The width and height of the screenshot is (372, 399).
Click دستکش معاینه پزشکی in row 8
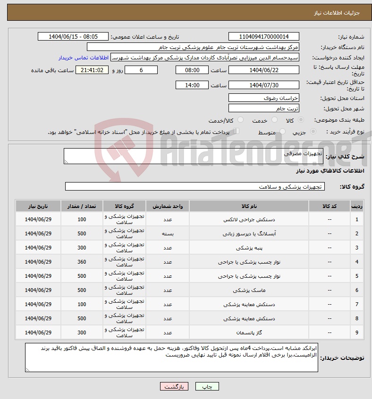pos(249,319)
